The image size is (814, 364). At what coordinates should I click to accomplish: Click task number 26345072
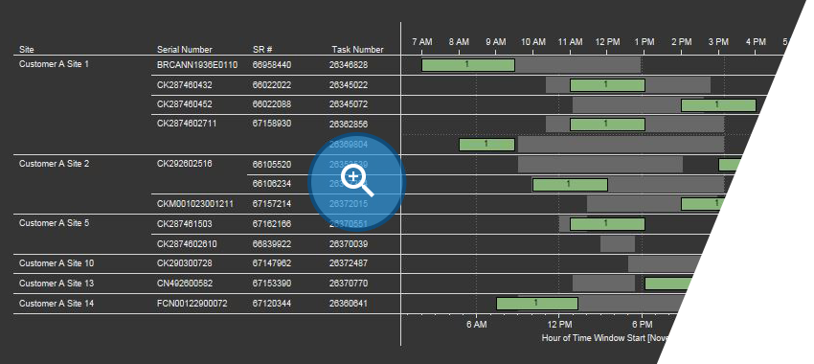pos(349,104)
